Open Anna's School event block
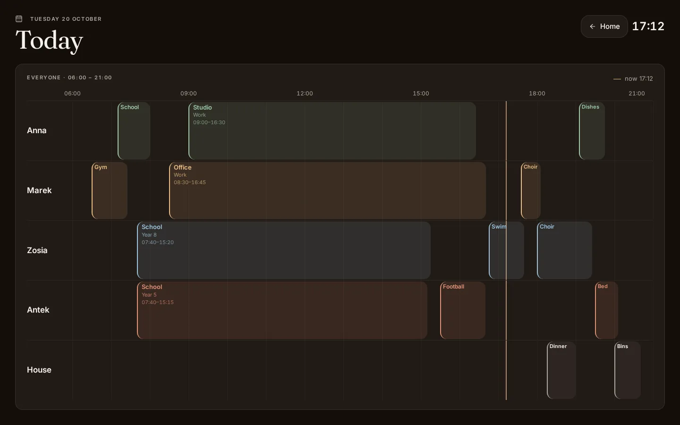 134,131
